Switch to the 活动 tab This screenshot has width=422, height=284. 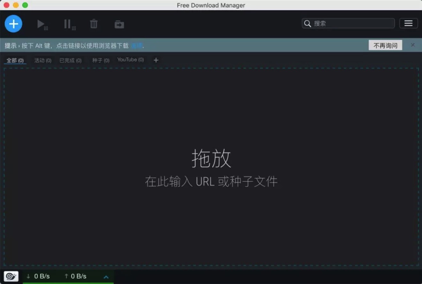(43, 60)
